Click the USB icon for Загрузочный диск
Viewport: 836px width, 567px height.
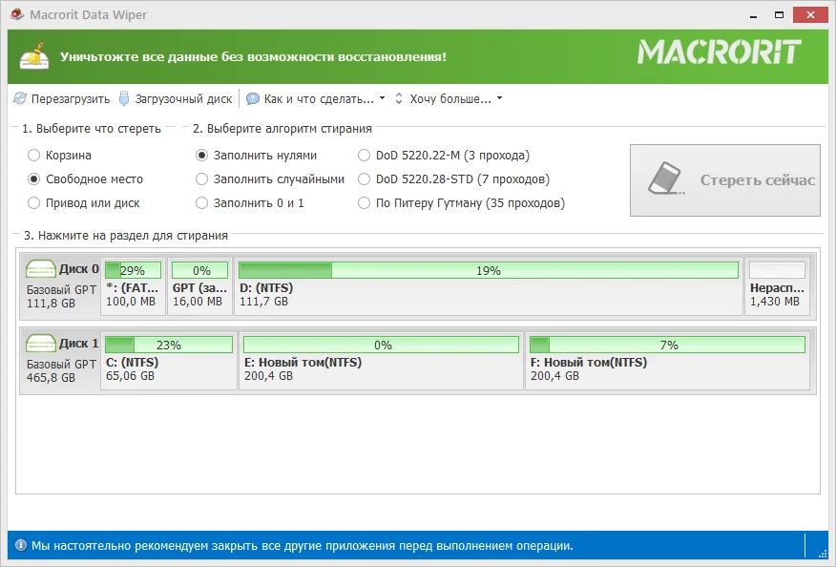(x=124, y=98)
